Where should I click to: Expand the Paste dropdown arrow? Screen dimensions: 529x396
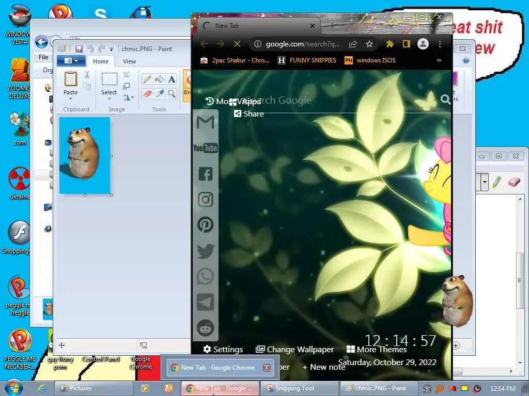pos(70,99)
